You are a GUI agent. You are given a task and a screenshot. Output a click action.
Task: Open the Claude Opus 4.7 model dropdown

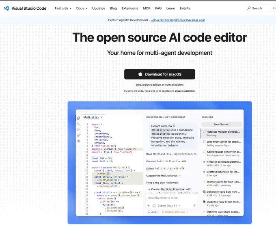point(169,205)
